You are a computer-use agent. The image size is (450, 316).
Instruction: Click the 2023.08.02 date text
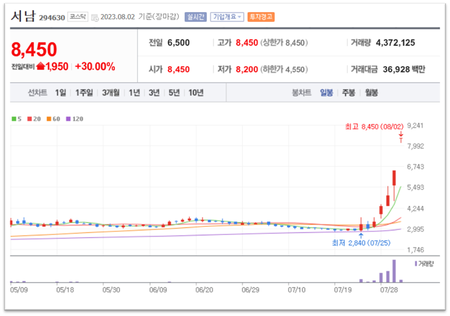[x=117, y=17]
